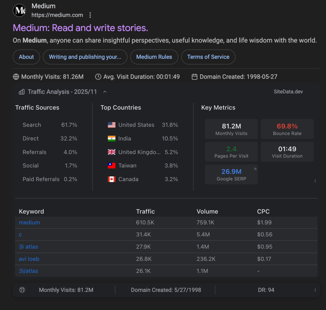Image resolution: width=326 pixels, height=310 pixels.
Task: Open the external arrow on Google SERP card
Action: coord(255,169)
